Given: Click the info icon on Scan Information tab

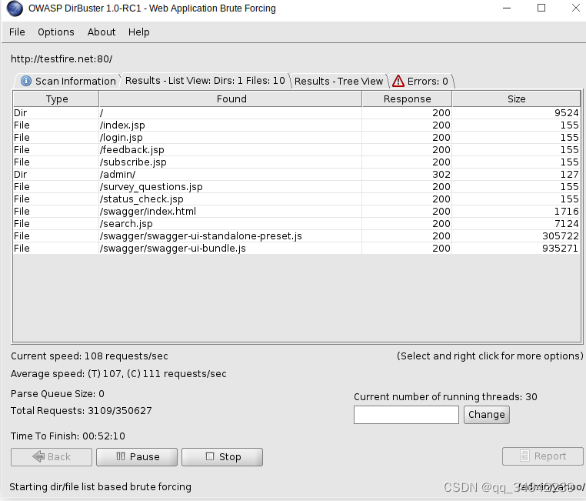Looking at the screenshot, I should (x=26, y=81).
